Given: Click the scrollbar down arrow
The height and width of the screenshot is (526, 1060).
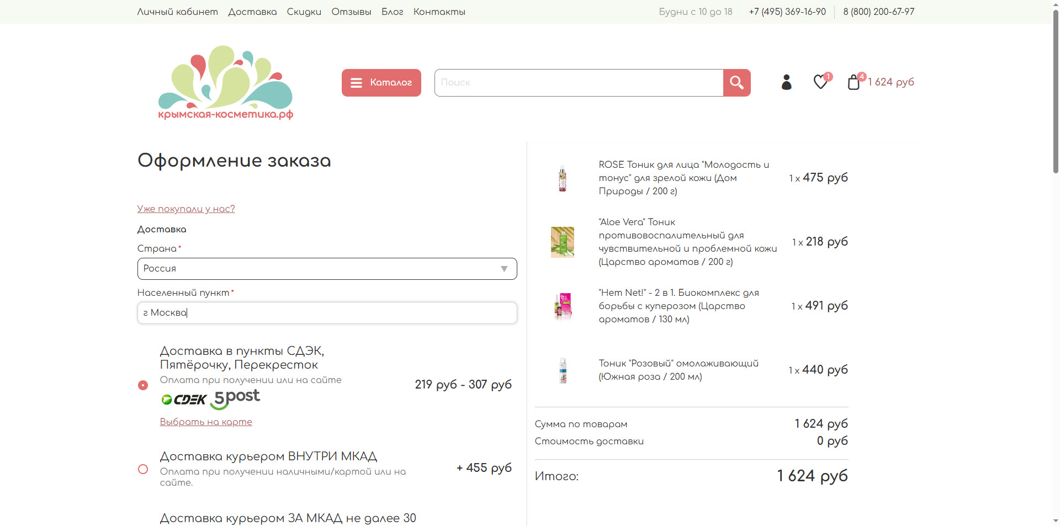Looking at the screenshot, I should click(1056, 520).
